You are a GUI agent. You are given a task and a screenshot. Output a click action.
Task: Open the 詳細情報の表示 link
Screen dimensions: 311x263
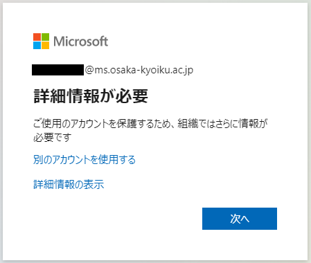(69, 184)
